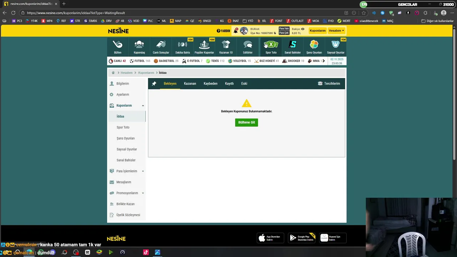
Task: Select Şans Oyunları in sidebar
Action: pyautogui.click(x=127, y=138)
